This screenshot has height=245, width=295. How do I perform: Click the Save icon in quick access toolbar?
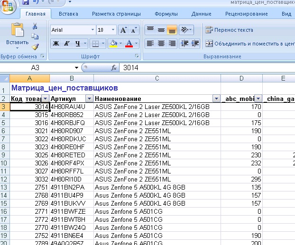tap(26, 2)
